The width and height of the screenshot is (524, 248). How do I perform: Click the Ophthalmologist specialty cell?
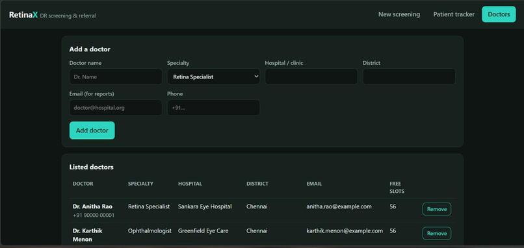[x=150, y=230]
